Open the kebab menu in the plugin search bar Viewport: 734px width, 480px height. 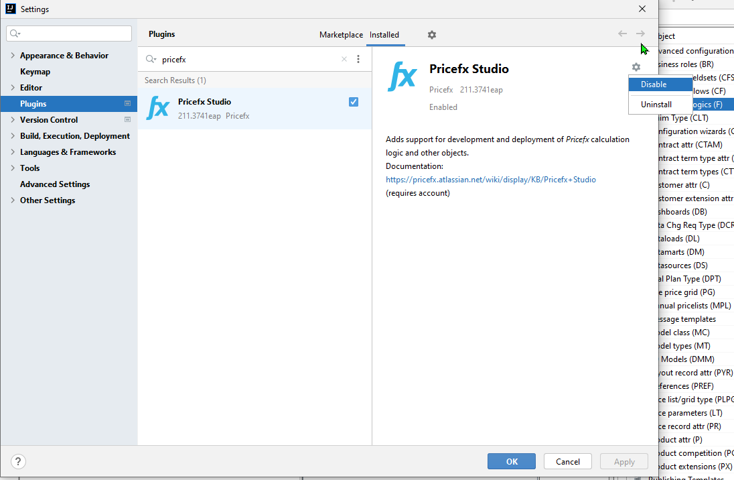358,59
